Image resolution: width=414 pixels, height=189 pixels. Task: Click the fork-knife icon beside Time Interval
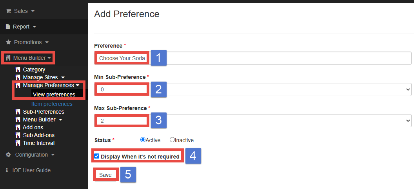(x=18, y=143)
